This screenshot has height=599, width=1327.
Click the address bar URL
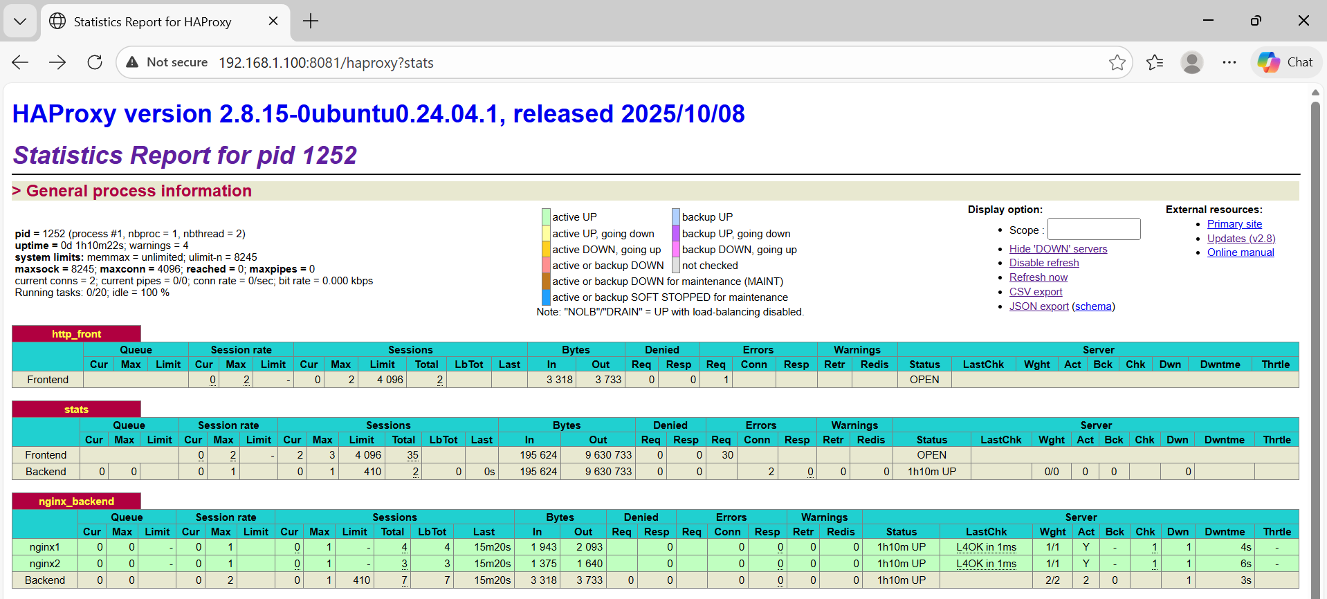pos(326,63)
